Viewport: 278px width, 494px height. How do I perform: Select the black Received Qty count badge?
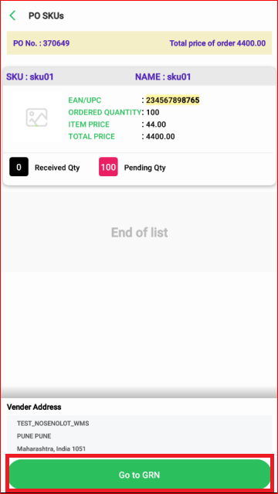point(19,167)
